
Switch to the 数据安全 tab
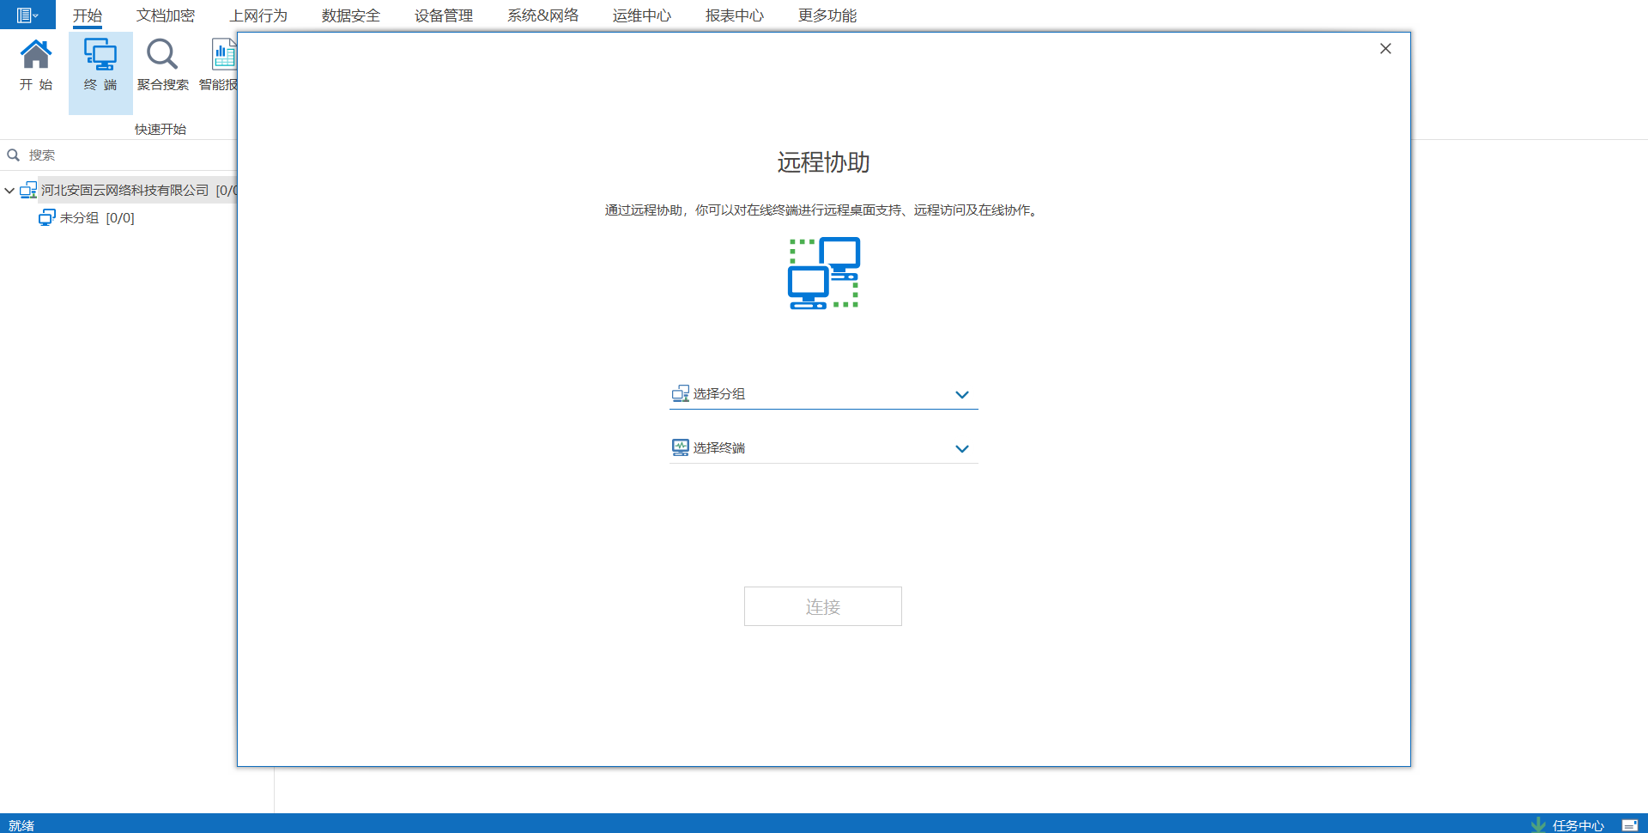coord(350,15)
